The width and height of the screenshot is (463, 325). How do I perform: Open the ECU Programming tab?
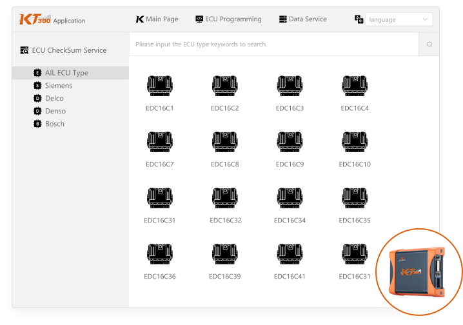coord(228,19)
